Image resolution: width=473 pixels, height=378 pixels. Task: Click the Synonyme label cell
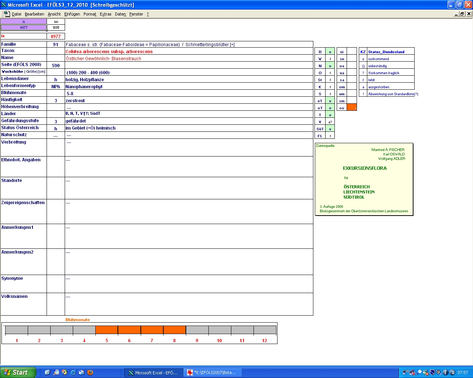24,284
